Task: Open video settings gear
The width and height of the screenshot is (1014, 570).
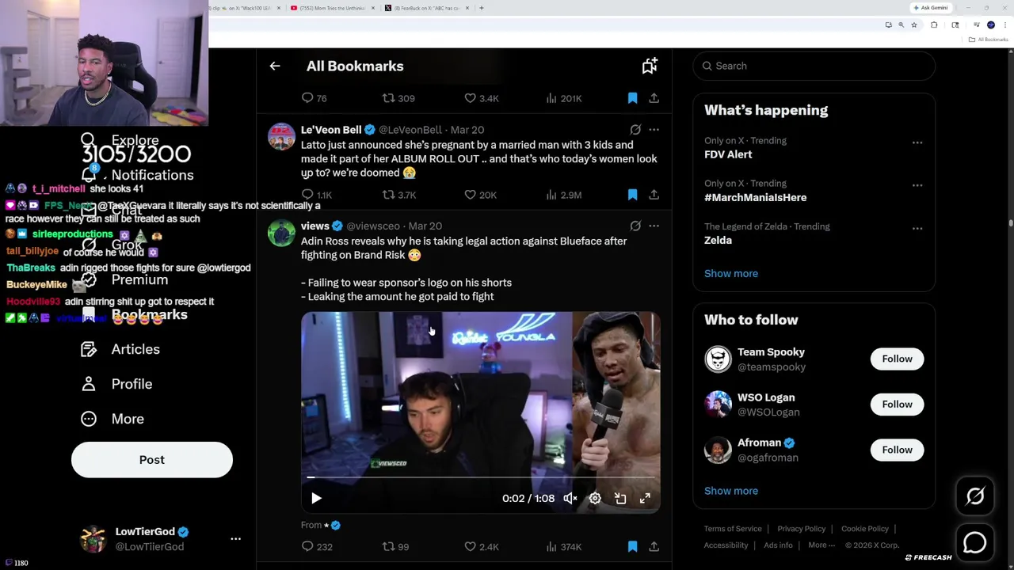Action: pos(595,499)
